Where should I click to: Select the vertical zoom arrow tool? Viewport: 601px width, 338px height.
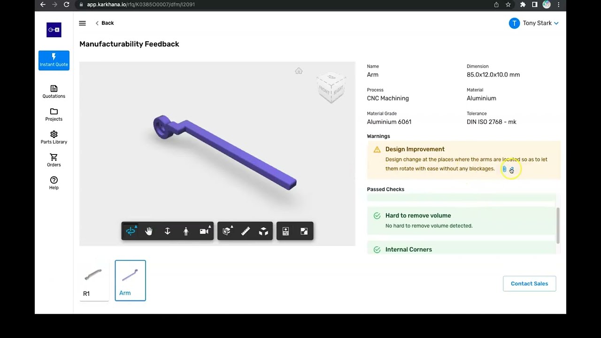167,231
